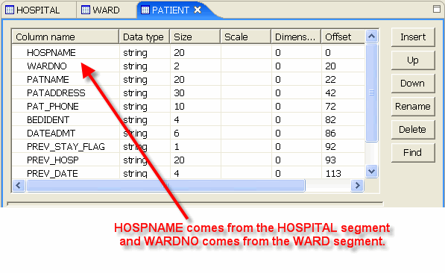This screenshot has height=273, width=445.
Task: Click the Data type cell of HOSPNAME
Action: [x=145, y=52]
